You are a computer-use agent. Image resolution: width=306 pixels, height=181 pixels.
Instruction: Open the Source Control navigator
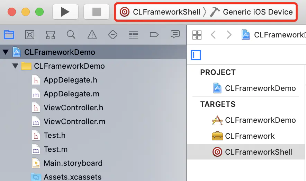click(x=30, y=35)
